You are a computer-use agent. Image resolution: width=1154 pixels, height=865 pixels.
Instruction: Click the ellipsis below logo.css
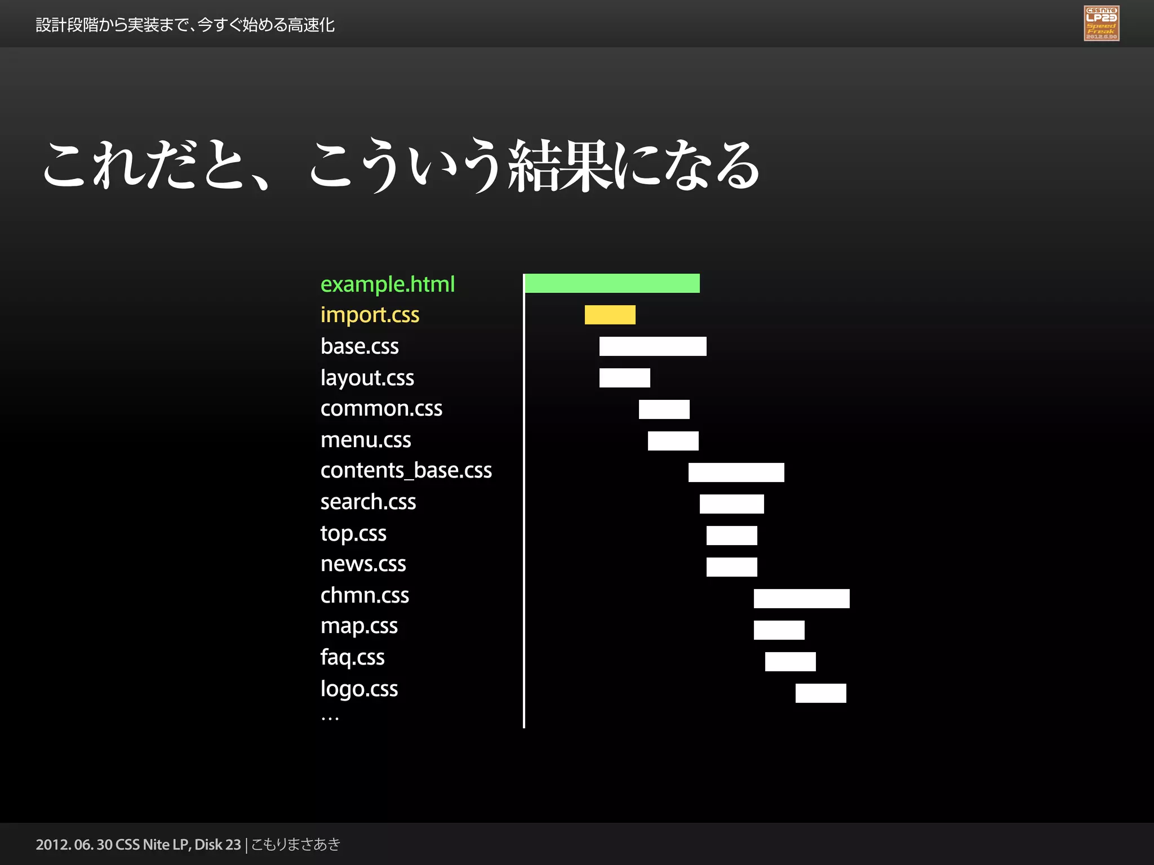click(330, 719)
